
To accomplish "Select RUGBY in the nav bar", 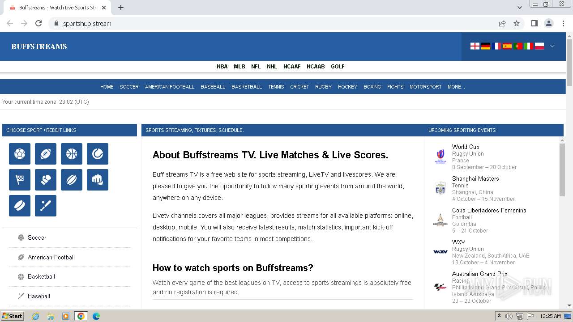I will coord(323,87).
